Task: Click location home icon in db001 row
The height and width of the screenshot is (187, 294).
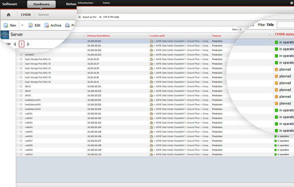Action: tap(151, 86)
